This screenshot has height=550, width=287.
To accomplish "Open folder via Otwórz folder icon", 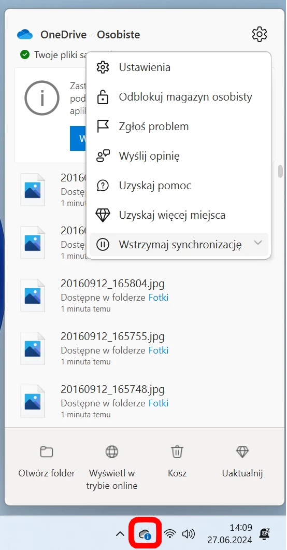I will [x=47, y=452].
